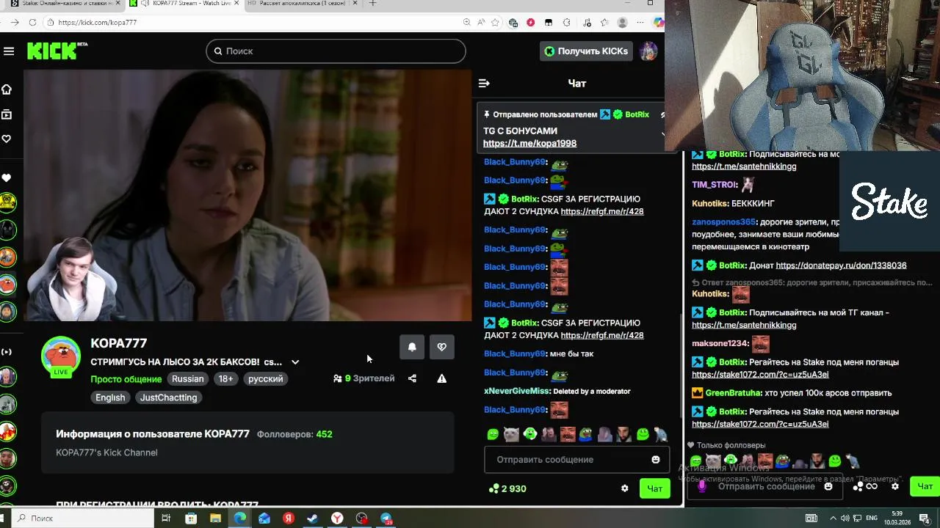Screen dimensions: 940x528
Task: Open the English tag
Action: (110, 397)
